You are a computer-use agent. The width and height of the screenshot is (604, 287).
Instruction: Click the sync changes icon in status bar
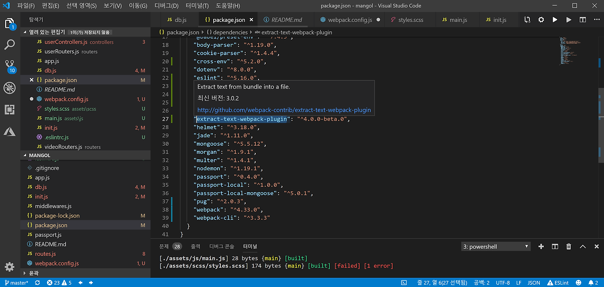(37, 283)
